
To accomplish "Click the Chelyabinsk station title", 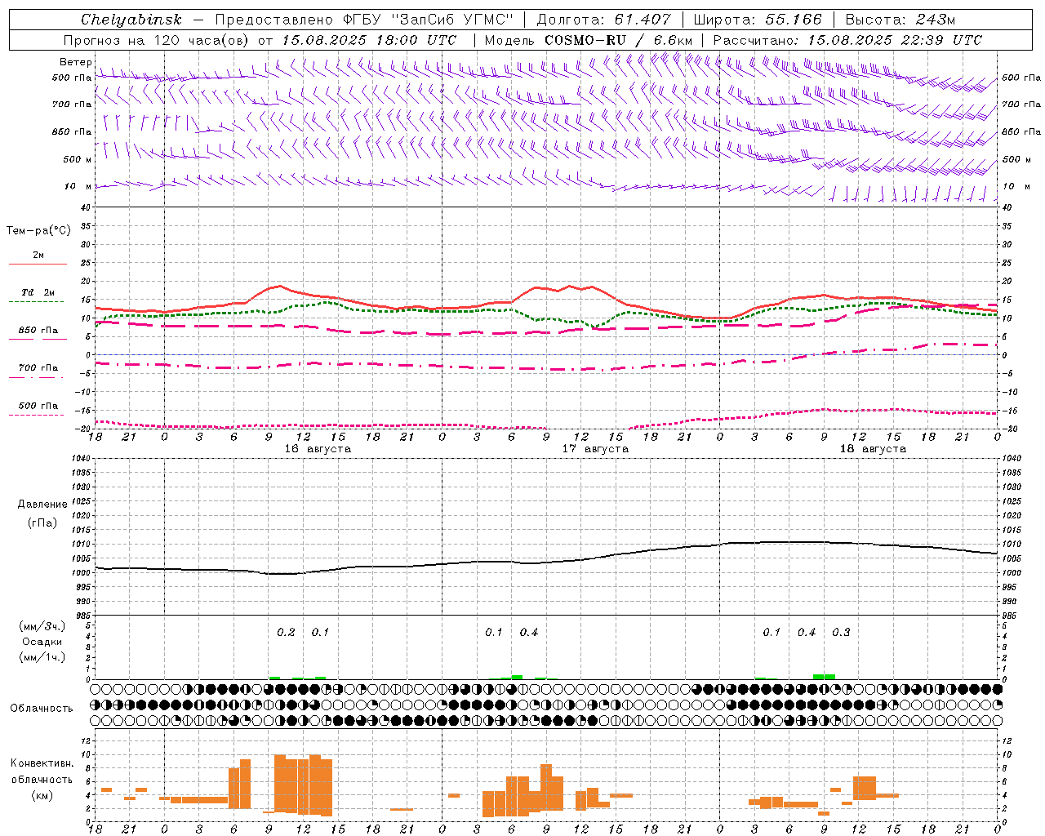I will pos(131,20).
